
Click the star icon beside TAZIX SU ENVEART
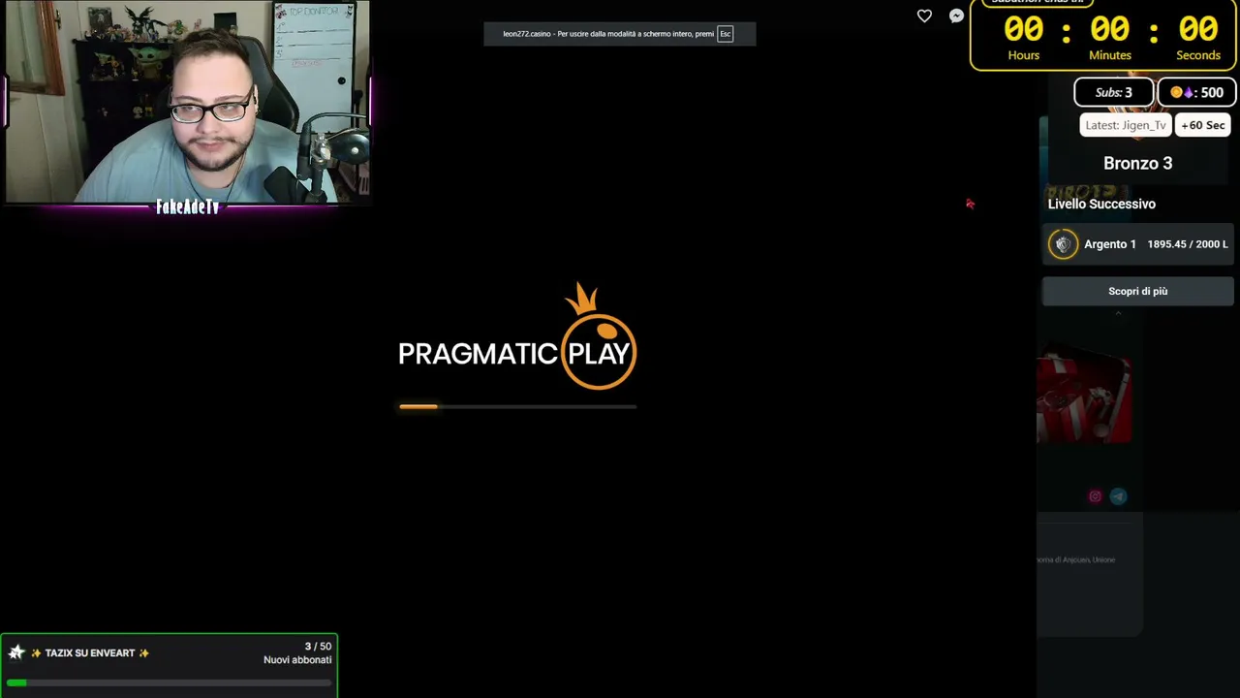click(15, 652)
